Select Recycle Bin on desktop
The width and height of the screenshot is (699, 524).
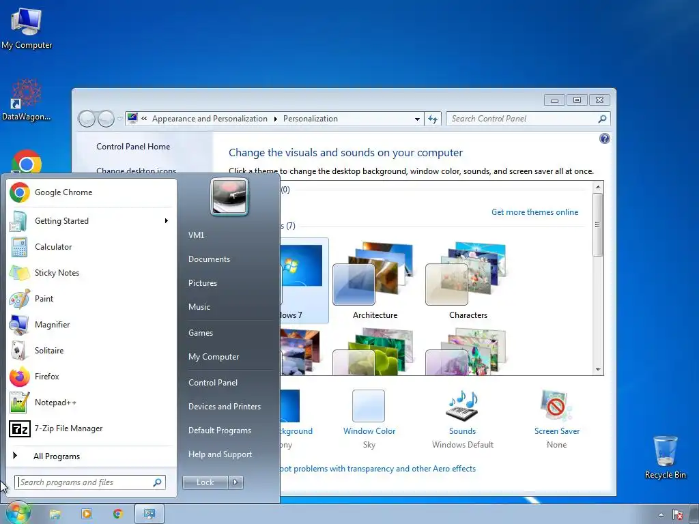pos(665,458)
